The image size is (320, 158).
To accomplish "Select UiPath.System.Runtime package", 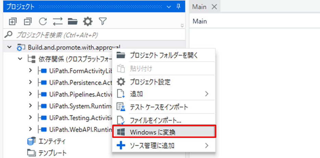I will click(x=81, y=106).
